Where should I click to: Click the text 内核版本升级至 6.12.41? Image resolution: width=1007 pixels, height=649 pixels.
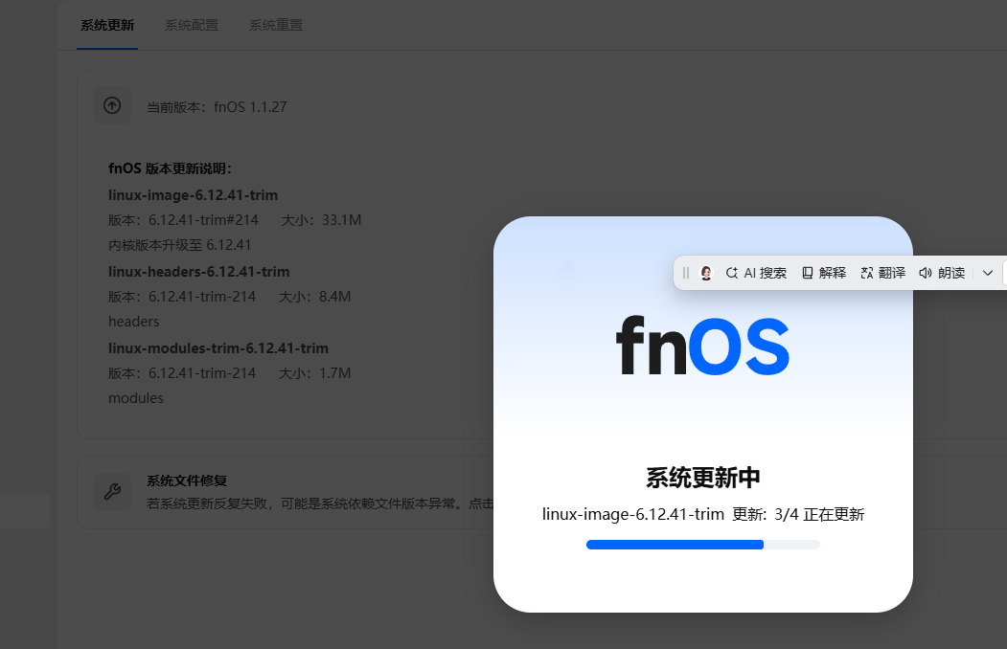pyautogui.click(x=180, y=245)
